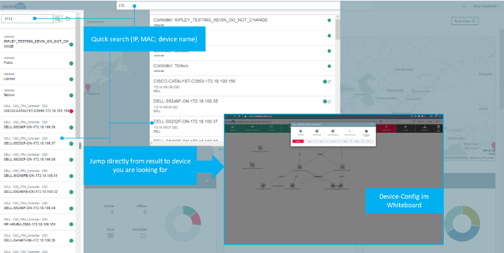Click the red button in device dialog
Image resolution: width=504 pixels, height=253 pixels.
298,142
